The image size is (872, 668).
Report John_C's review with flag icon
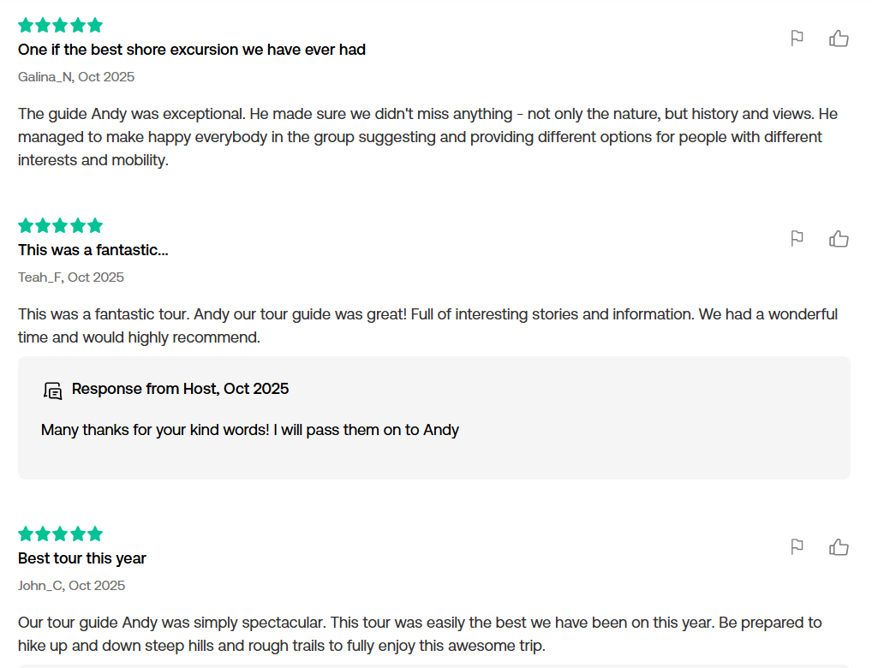797,546
